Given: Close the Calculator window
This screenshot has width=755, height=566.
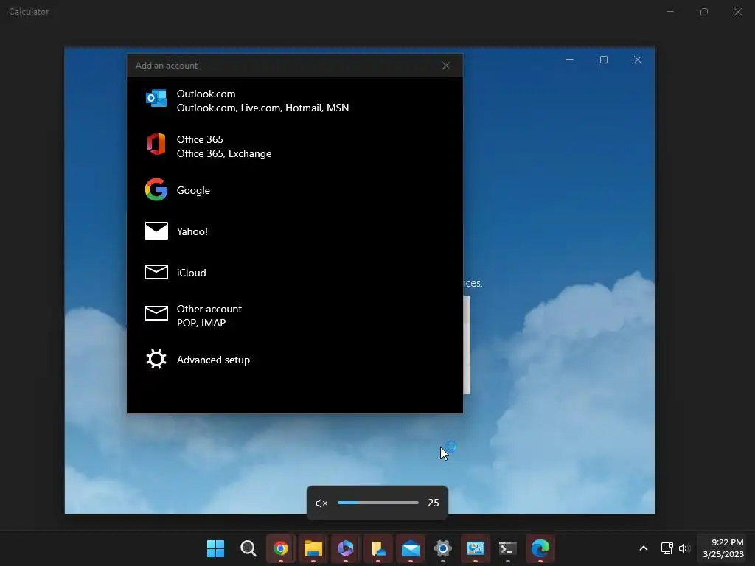Looking at the screenshot, I should pos(737,12).
